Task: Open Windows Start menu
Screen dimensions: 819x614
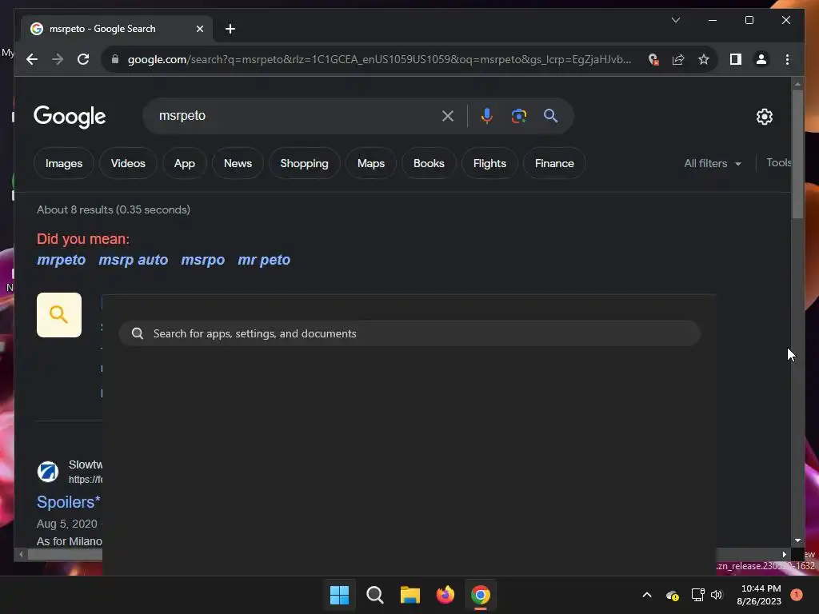Action: pyautogui.click(x=339, y=595)
